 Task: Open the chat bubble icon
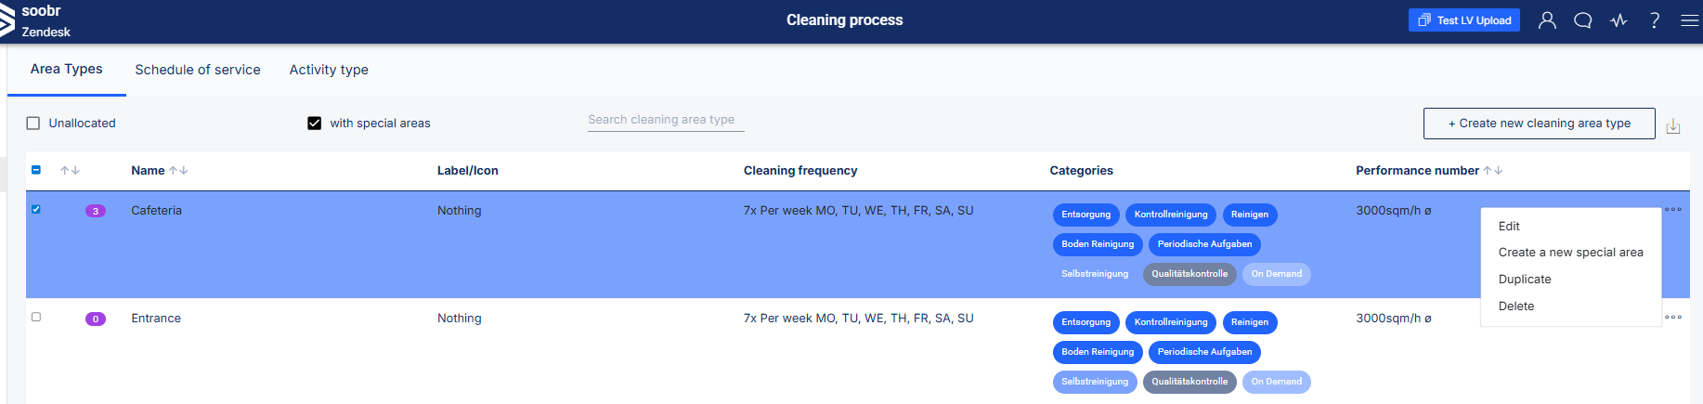(x=1583, y=20)
